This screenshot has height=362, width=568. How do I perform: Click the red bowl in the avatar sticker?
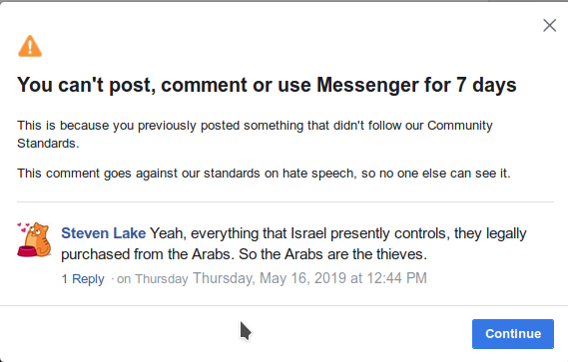point(26,251)
